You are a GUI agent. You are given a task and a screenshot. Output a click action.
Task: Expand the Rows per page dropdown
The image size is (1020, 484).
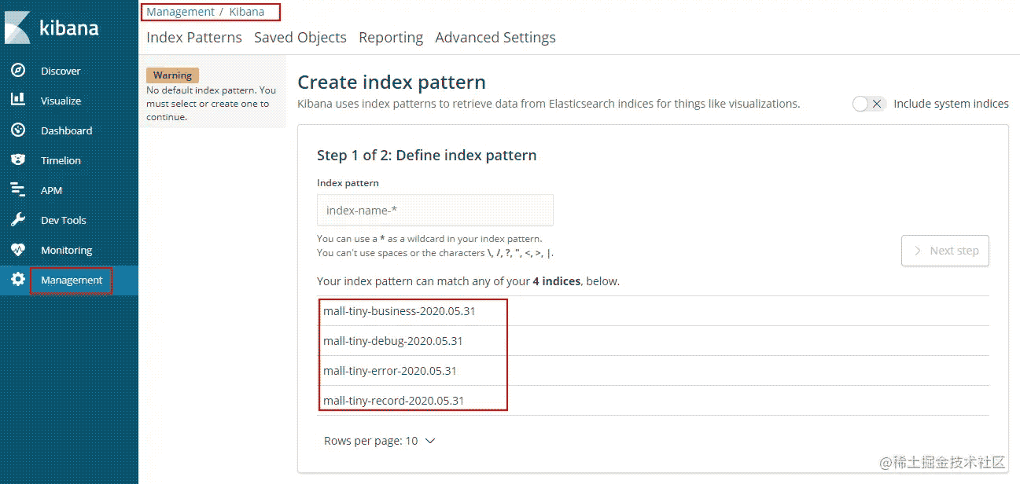point(379,441)
